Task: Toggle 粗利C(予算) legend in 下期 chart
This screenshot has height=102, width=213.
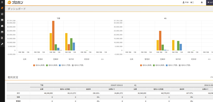Action: (x=65, y=65)
